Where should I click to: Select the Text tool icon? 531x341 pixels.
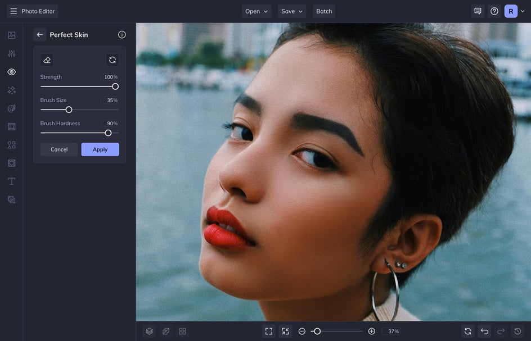pyautogui.click(x=11, y=181)
